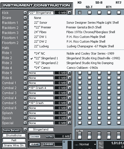Screen dimensions: 124x149
Task: Pick *24" NC kick in the menu
Action: [x=76, y=53]
